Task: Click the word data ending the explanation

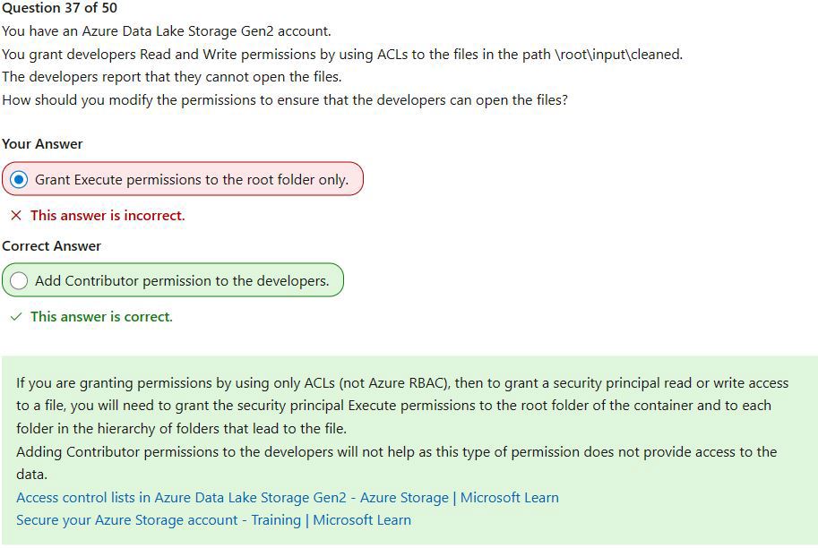Action: [31, 475]
